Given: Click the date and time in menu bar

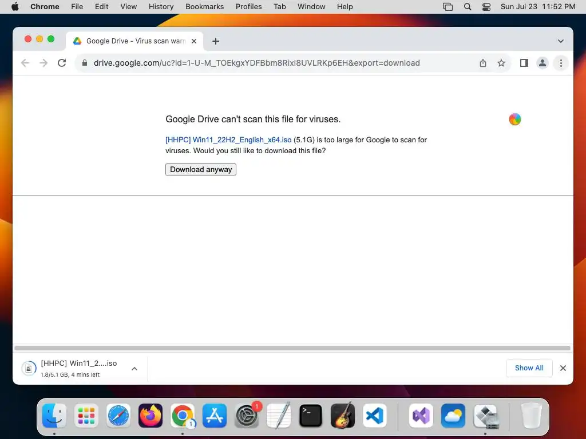Looking at the screenshot, I should point(538,7).
